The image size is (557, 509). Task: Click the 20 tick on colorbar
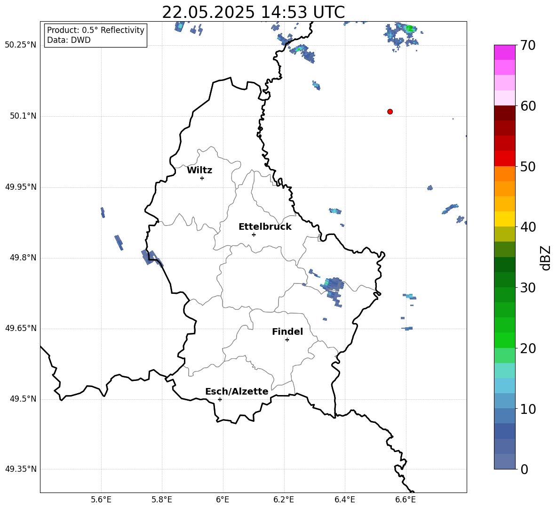527,348
